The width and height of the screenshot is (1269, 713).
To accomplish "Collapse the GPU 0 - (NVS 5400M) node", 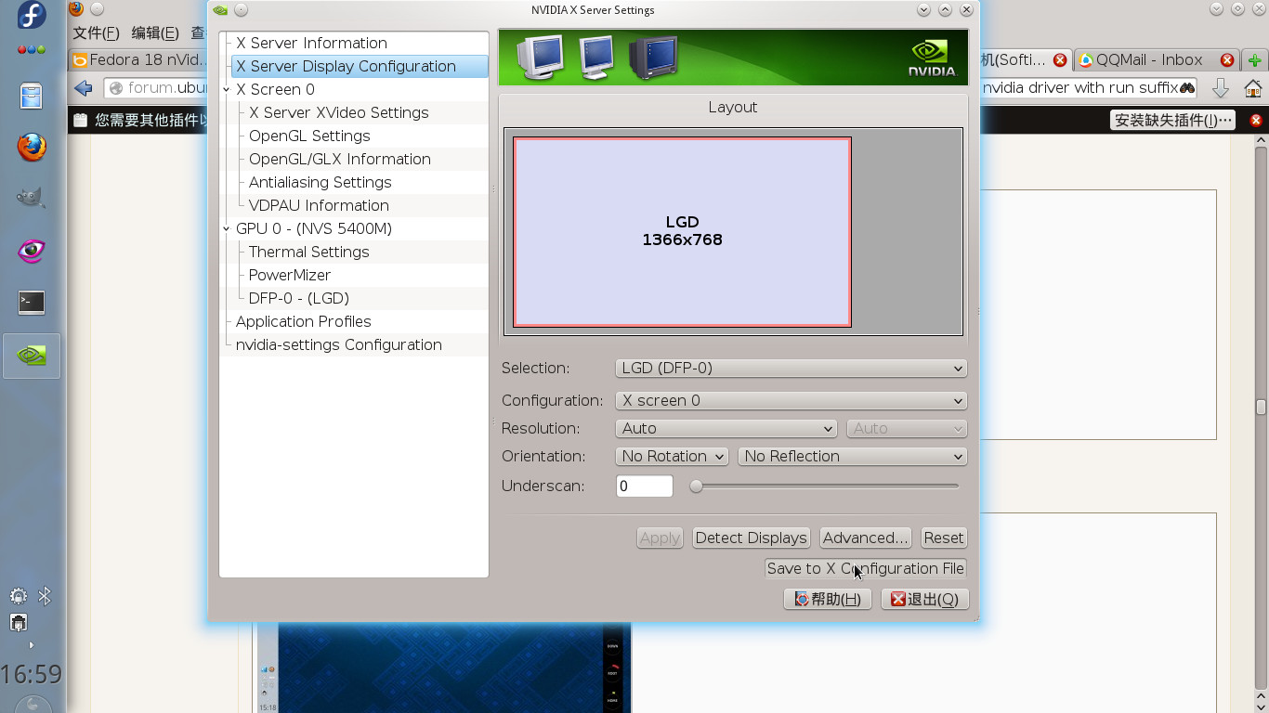I will [x=226, y=229].
